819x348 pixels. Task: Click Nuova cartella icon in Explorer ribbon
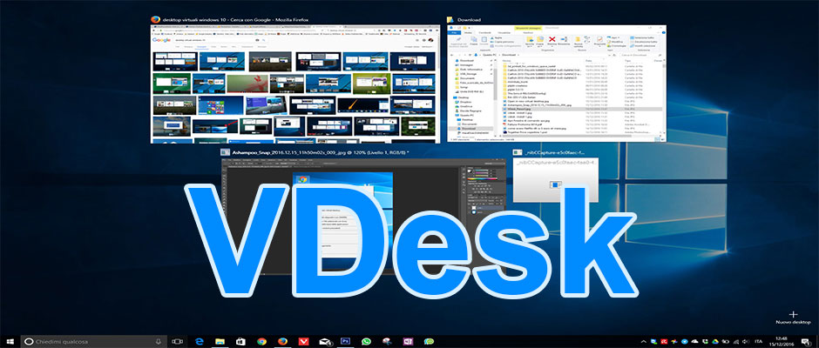coord(578,42)
